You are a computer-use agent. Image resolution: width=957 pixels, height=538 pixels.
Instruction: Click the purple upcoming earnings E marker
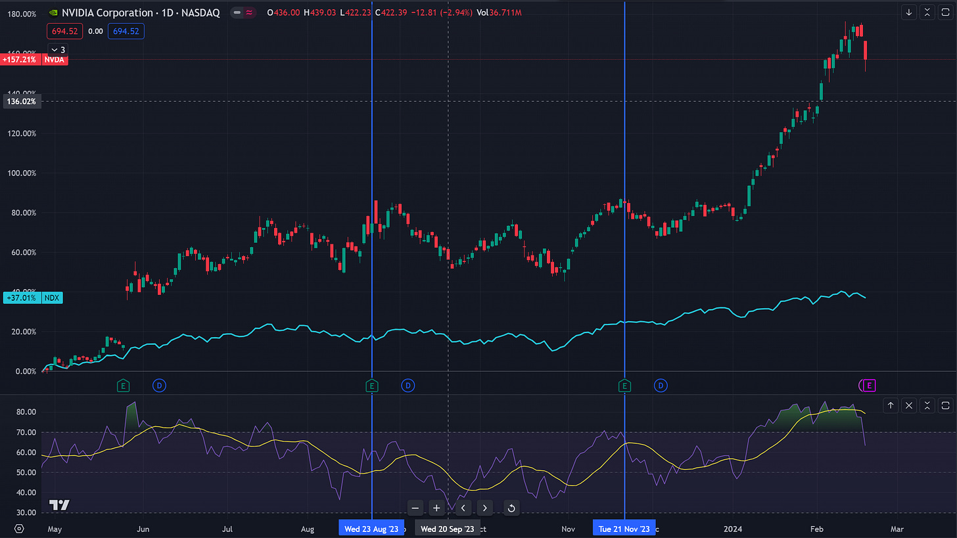870,386
